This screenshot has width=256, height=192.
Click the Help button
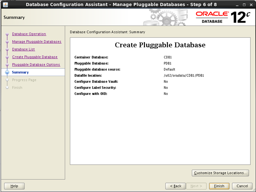tap(15, 186)
